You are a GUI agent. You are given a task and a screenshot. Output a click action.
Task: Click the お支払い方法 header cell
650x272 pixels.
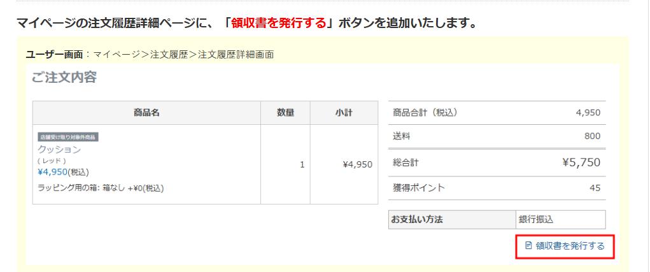pyautogui.click(x=452, y=220)
